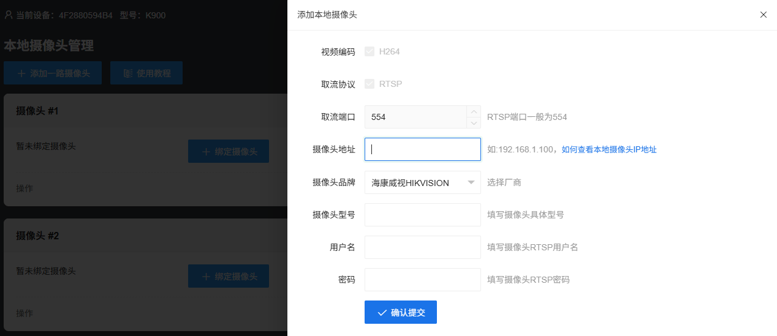Open the how to find camera IP link

609,149
